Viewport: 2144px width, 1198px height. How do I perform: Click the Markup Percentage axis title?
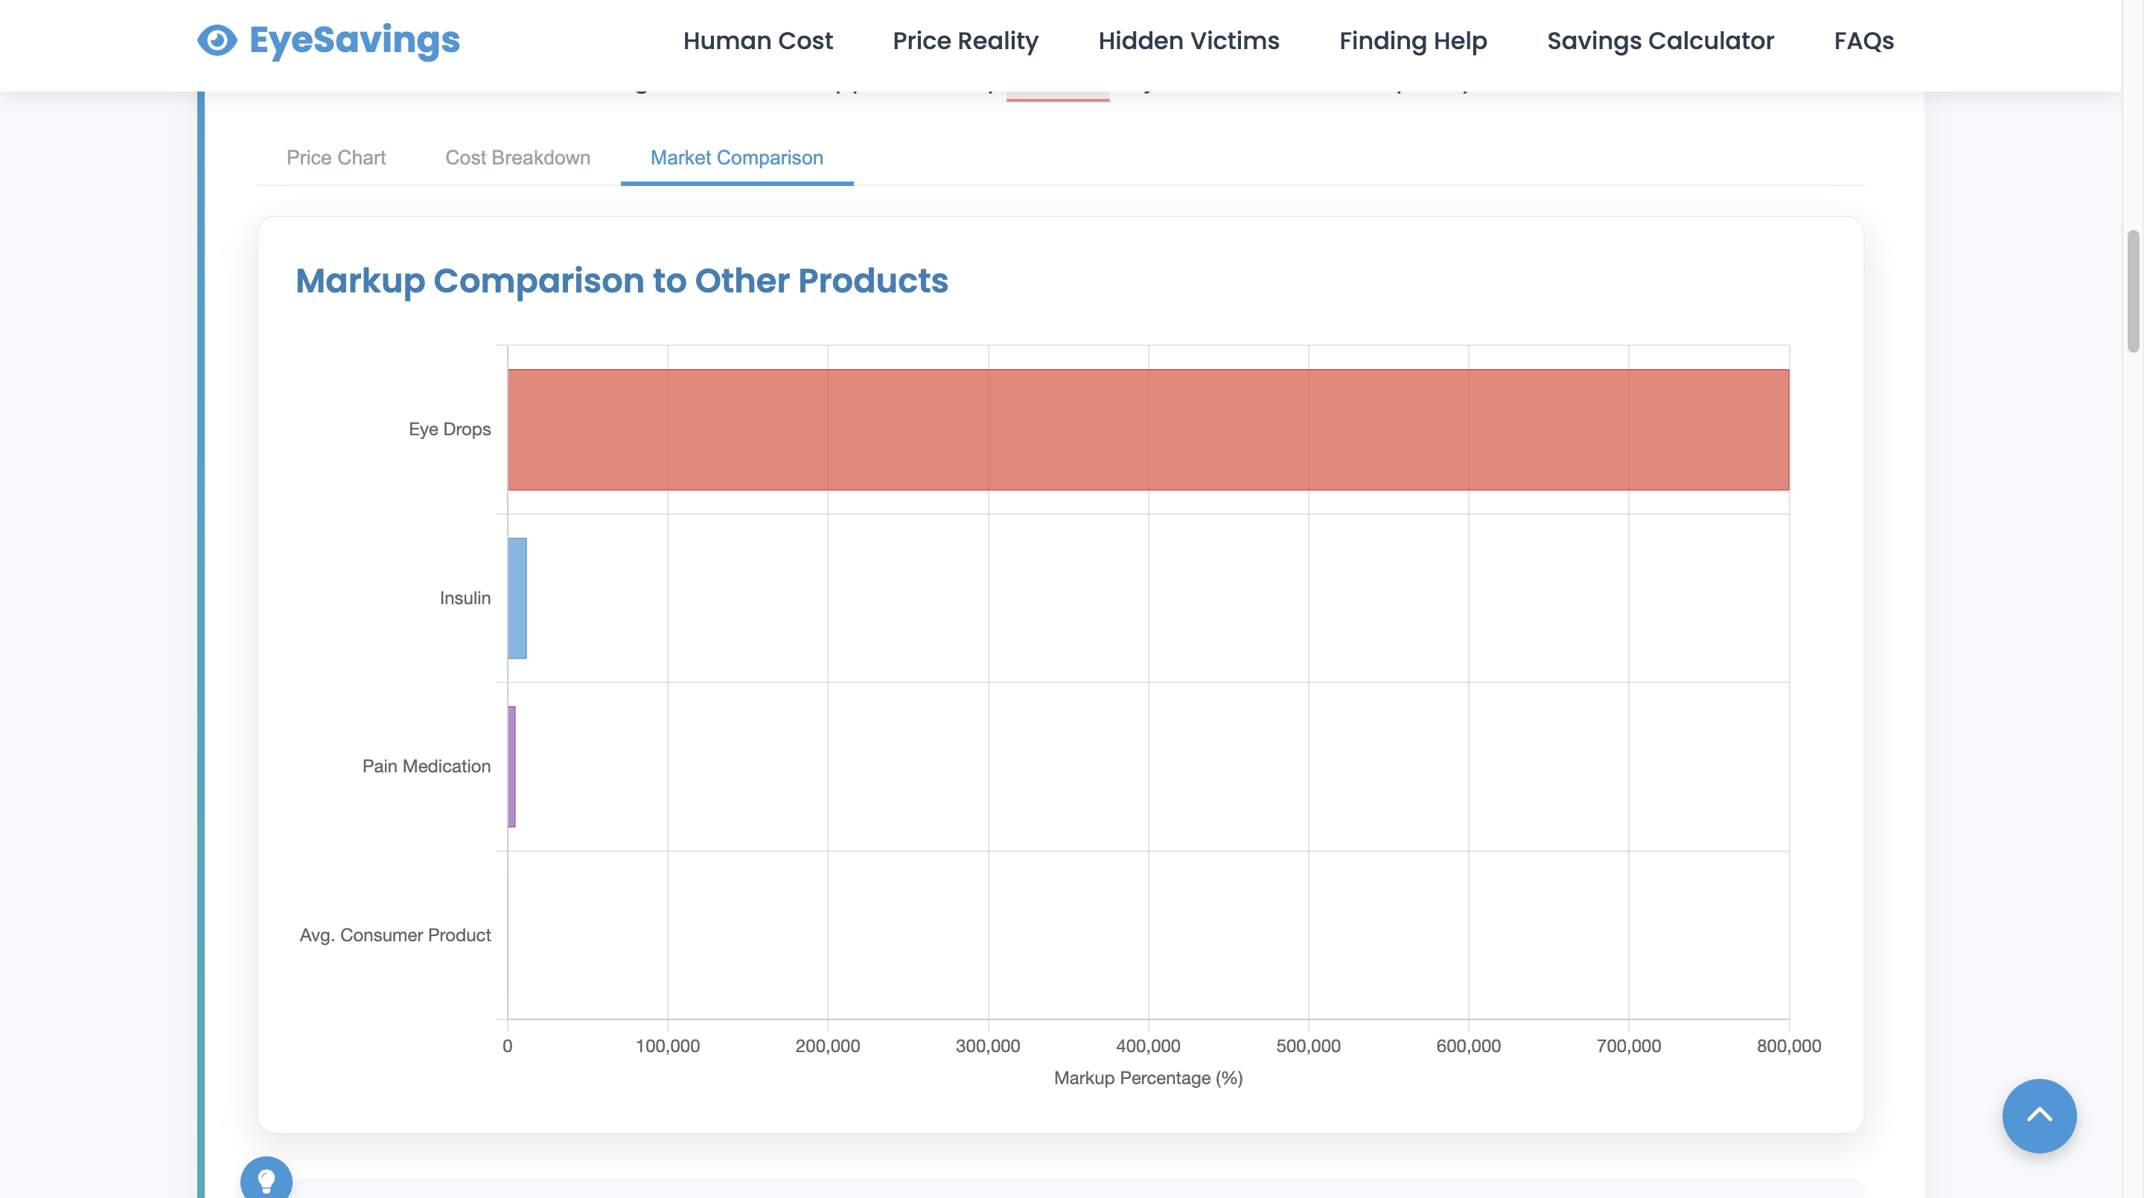pos(1148,1078)
